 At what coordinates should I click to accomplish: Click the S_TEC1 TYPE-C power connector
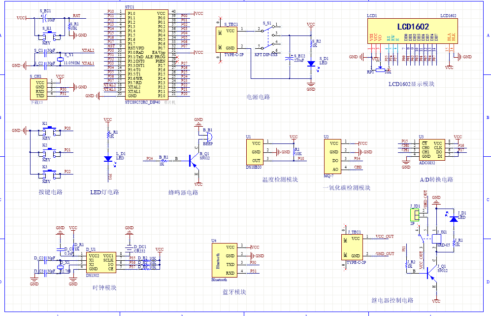coord(229,39)
